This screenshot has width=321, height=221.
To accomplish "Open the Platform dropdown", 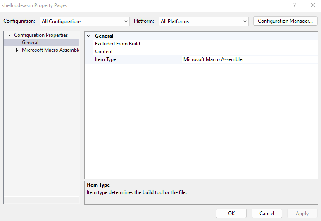I will pyautogui.click(x=204, y=21).
